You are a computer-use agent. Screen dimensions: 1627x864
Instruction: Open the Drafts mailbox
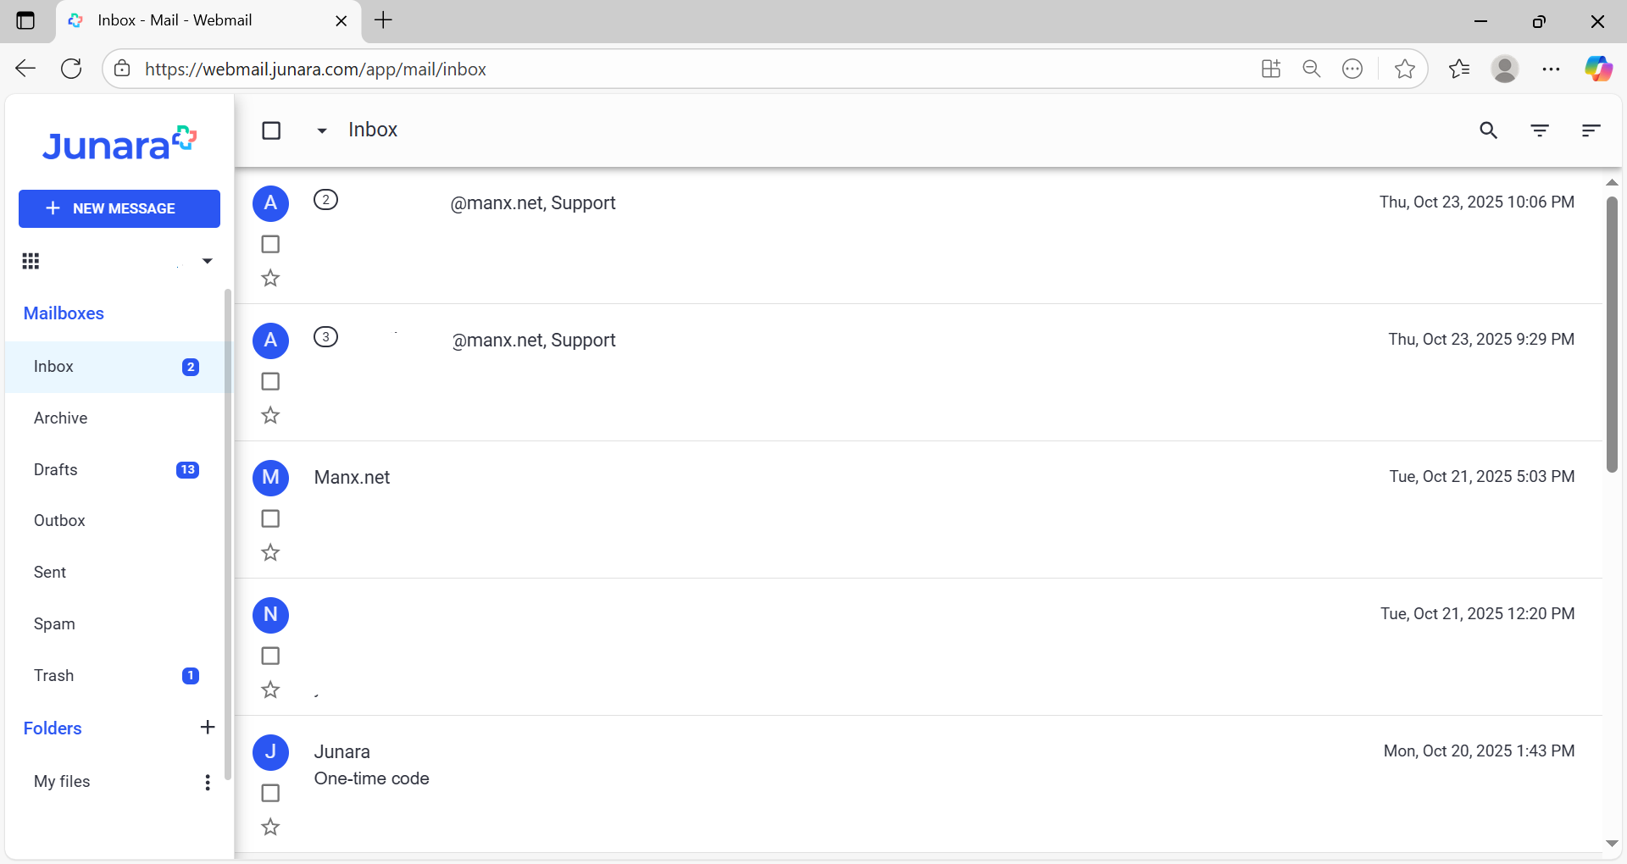click(x=115, y=470)
